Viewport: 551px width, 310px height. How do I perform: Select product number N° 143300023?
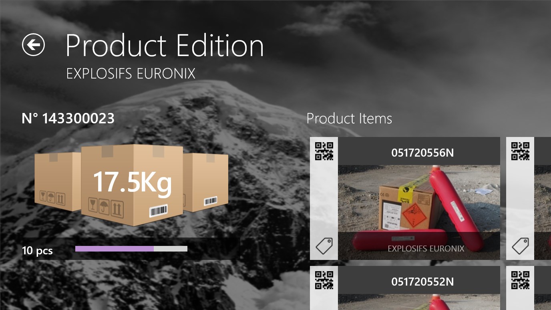click(68, 119)
